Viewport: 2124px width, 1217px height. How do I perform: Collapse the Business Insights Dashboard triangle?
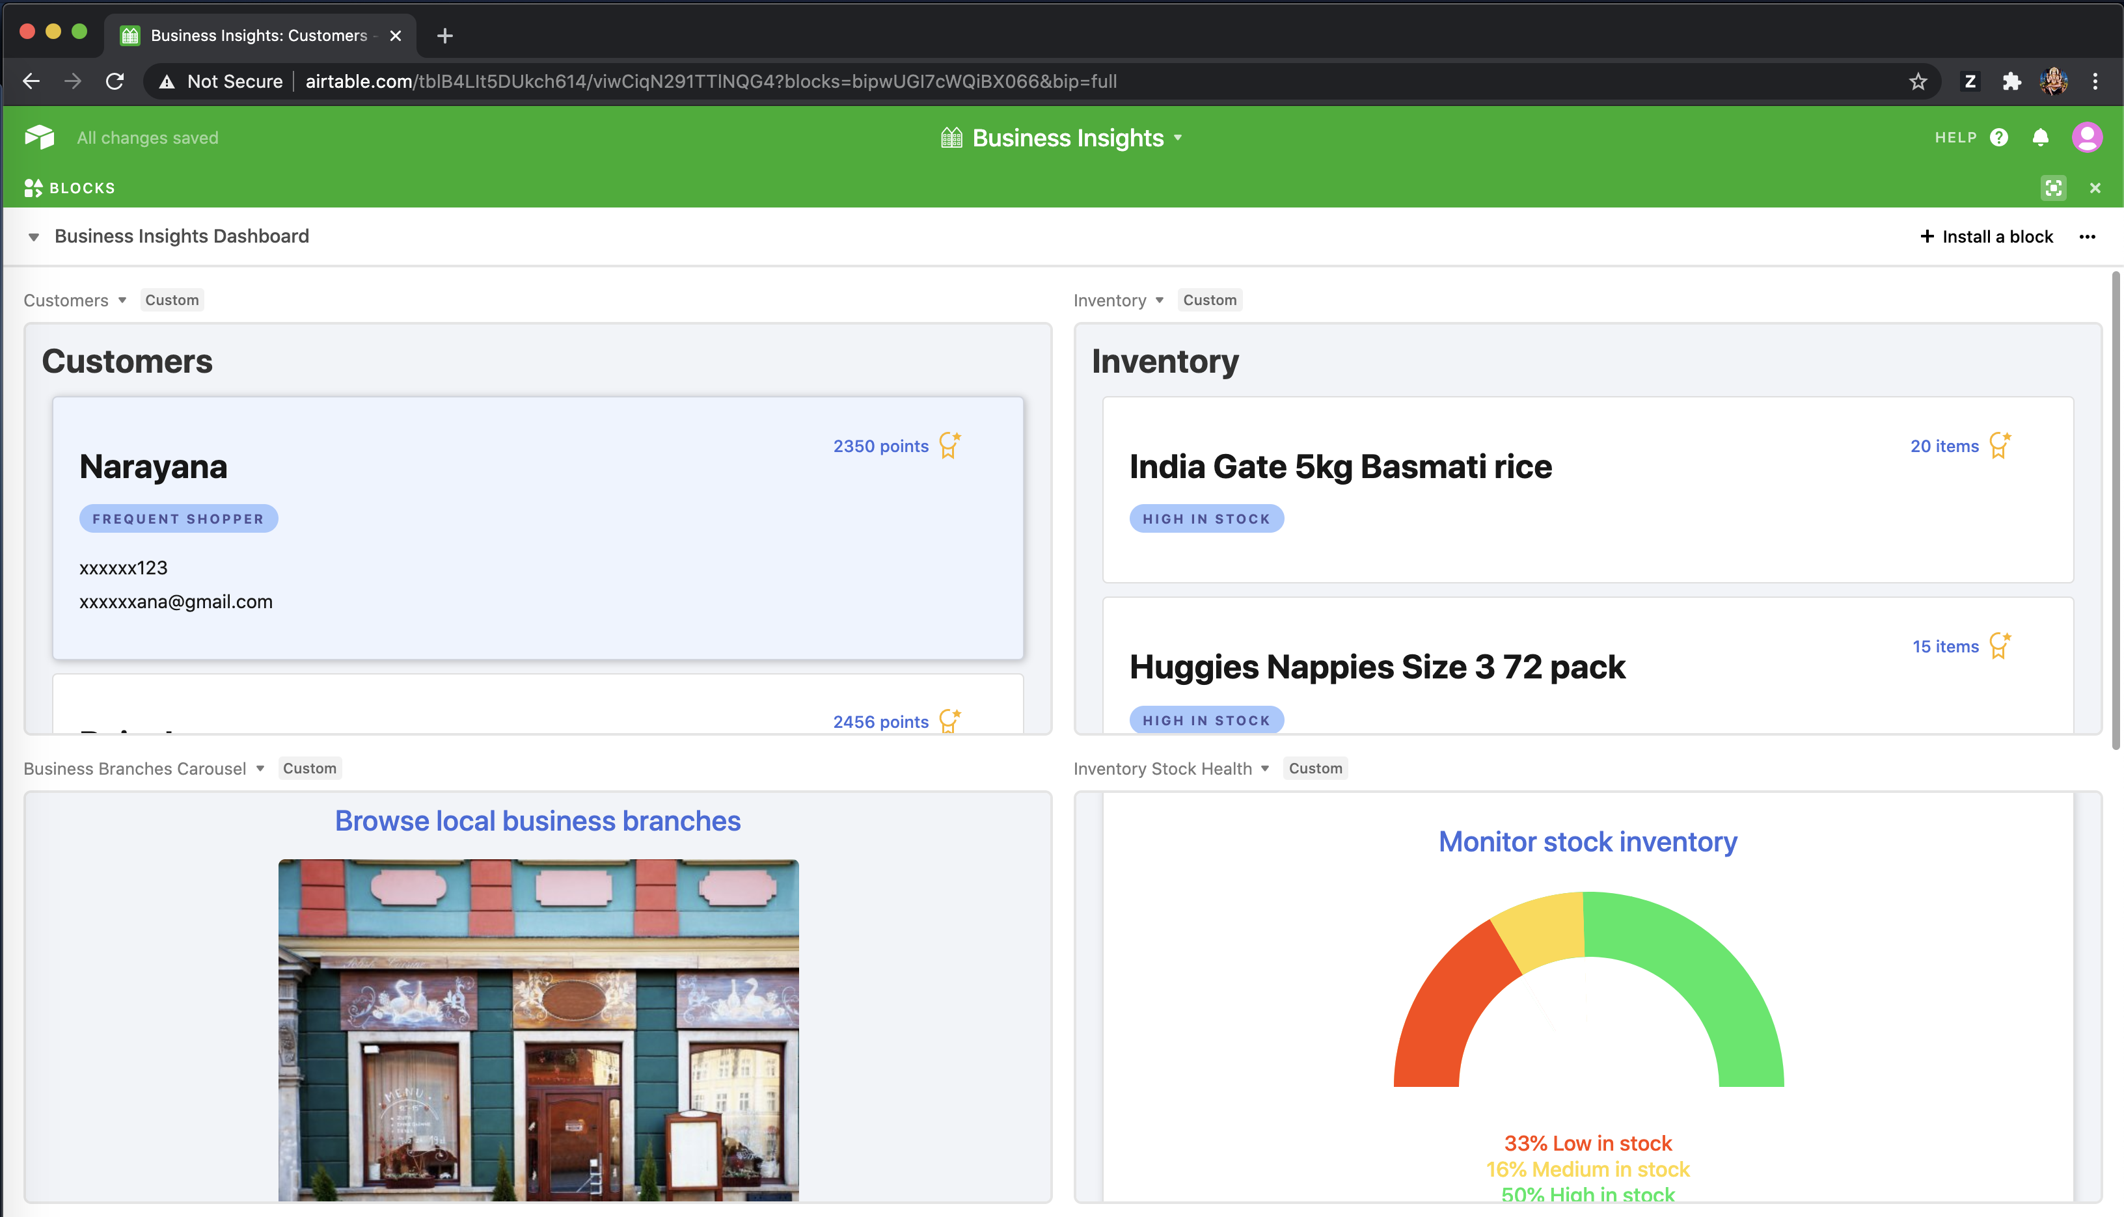pos(33,237)
